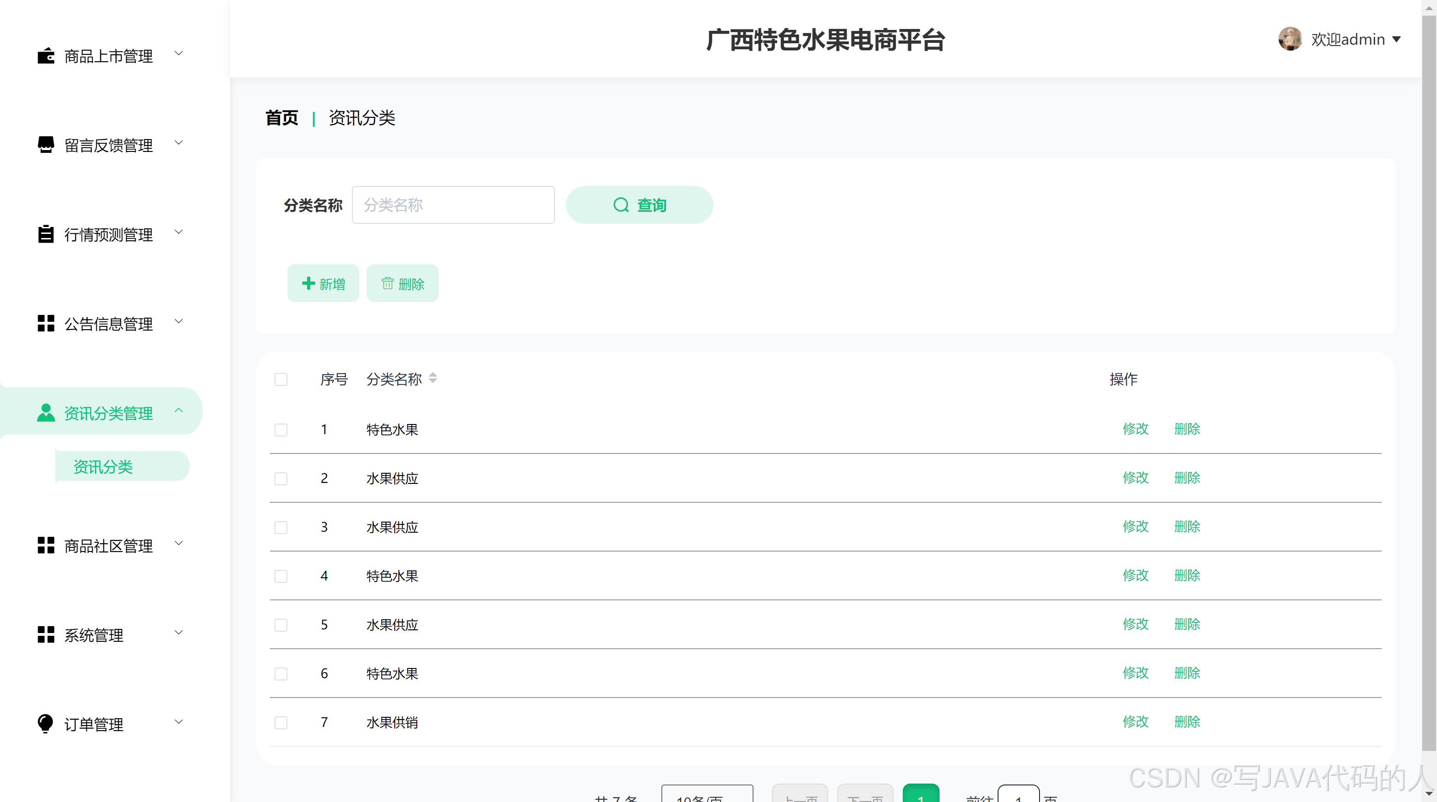Click 删除 for row 7 水果供销
The image size is (1437, 802).
pos(1186,722)
